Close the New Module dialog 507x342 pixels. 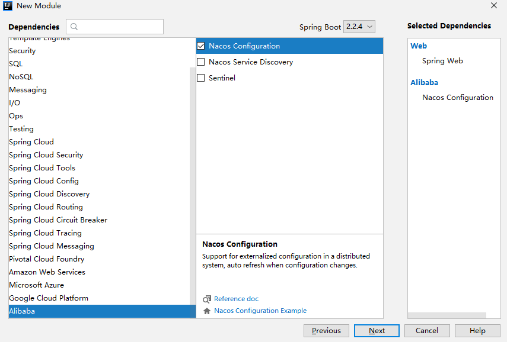tap(493, 6)
